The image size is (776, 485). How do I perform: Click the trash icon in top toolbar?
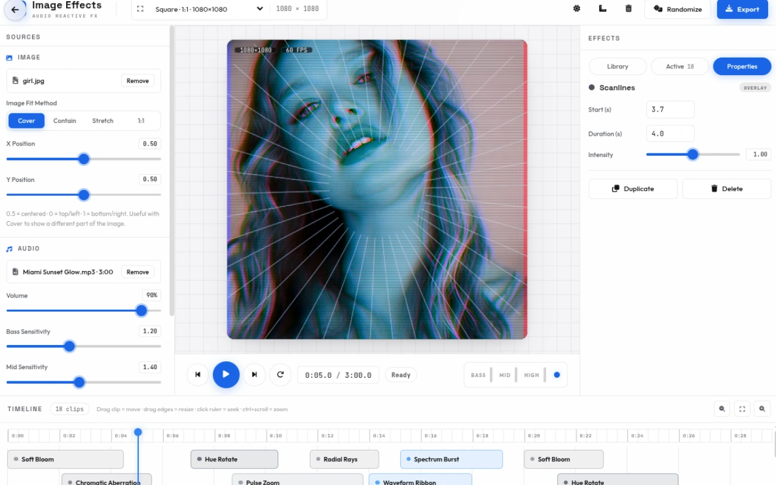click(x=629, y=9)
